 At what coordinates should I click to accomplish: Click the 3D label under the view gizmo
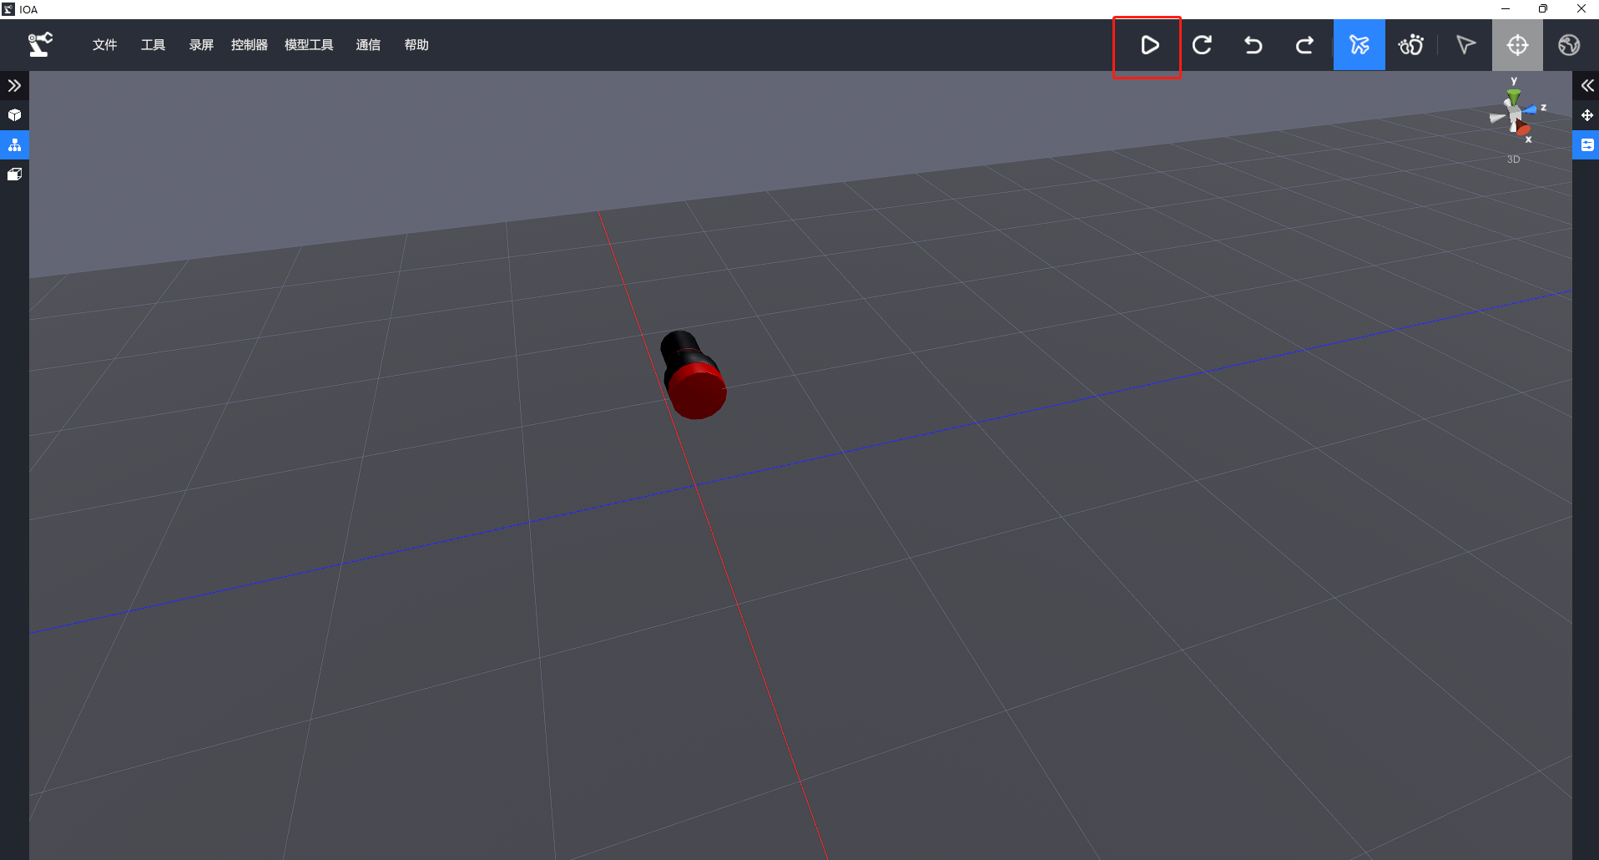1513,159
